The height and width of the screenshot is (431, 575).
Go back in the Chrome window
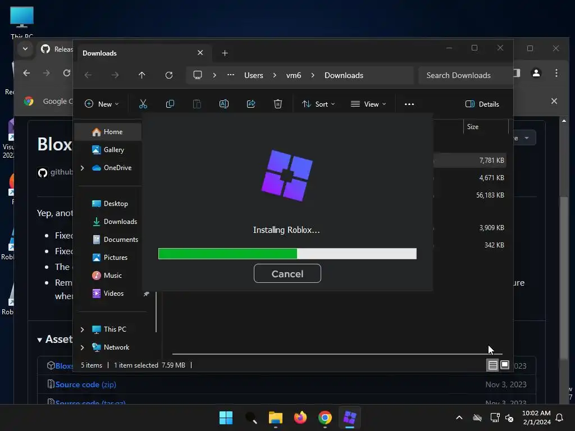pos(26,73)
